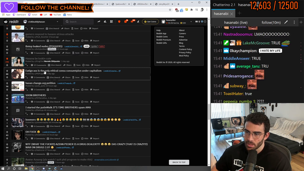
Task: Open 'hasan change.org petition' post title
Action: tap(40, 83)
